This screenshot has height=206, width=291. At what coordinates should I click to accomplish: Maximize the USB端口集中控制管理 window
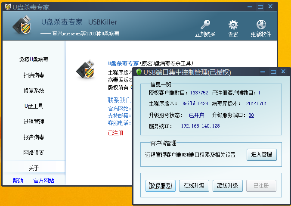[273, 72]
